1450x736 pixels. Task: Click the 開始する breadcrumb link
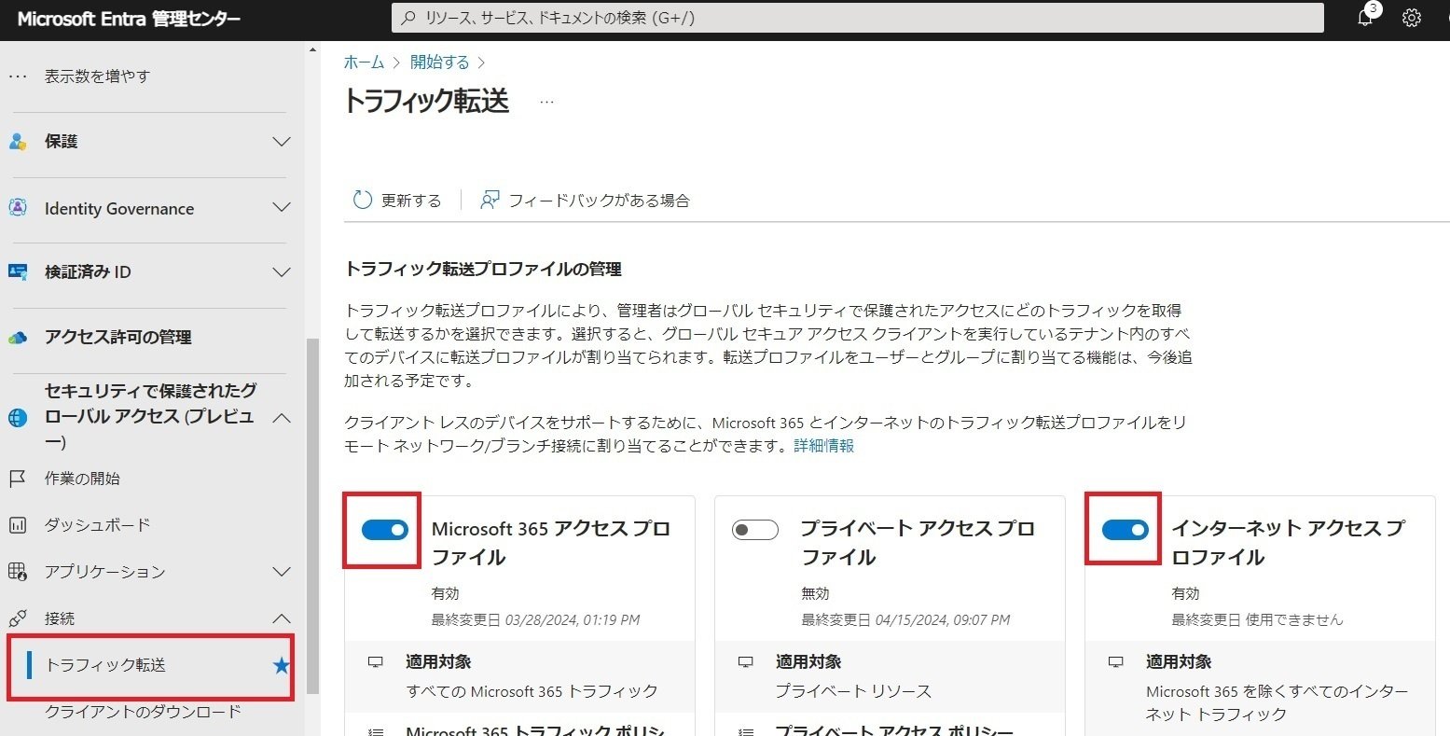(x=439, y=62)
